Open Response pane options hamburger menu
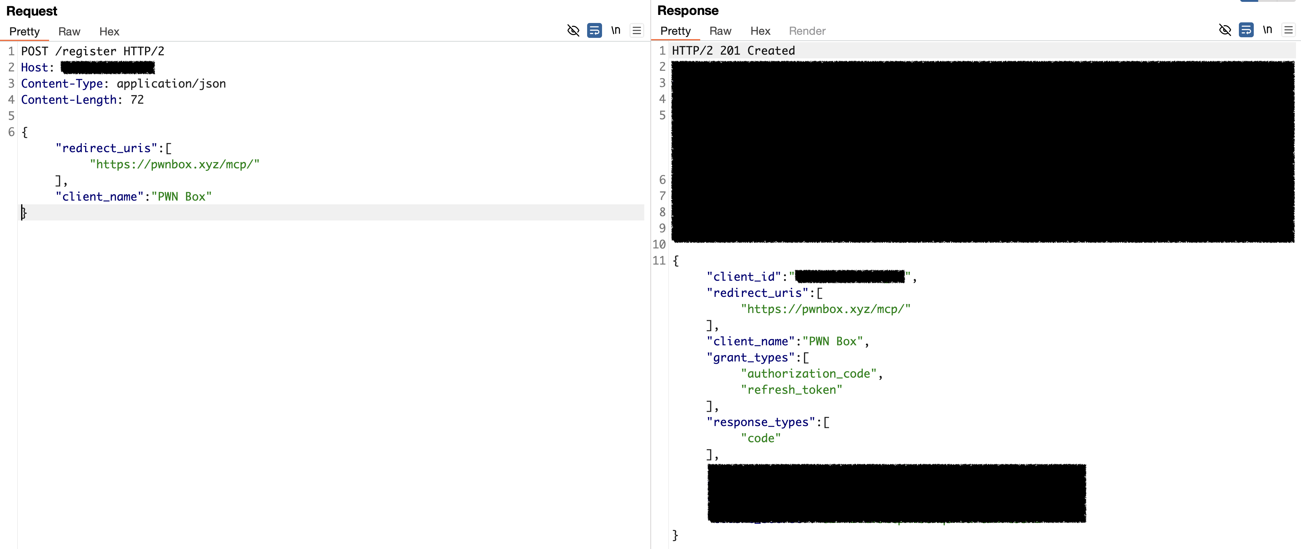Screen dimensions: 1301x549 coord(1288,30)
